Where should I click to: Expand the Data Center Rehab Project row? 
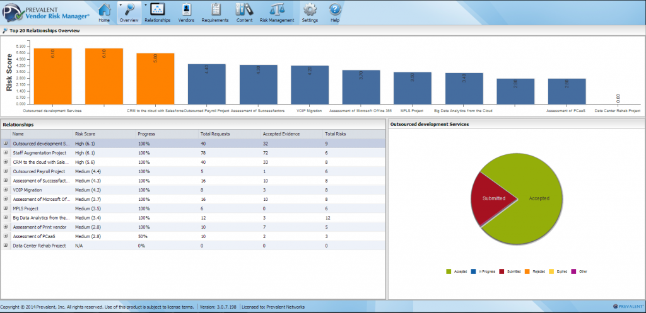pyautogui.click(x=6, y=246)
